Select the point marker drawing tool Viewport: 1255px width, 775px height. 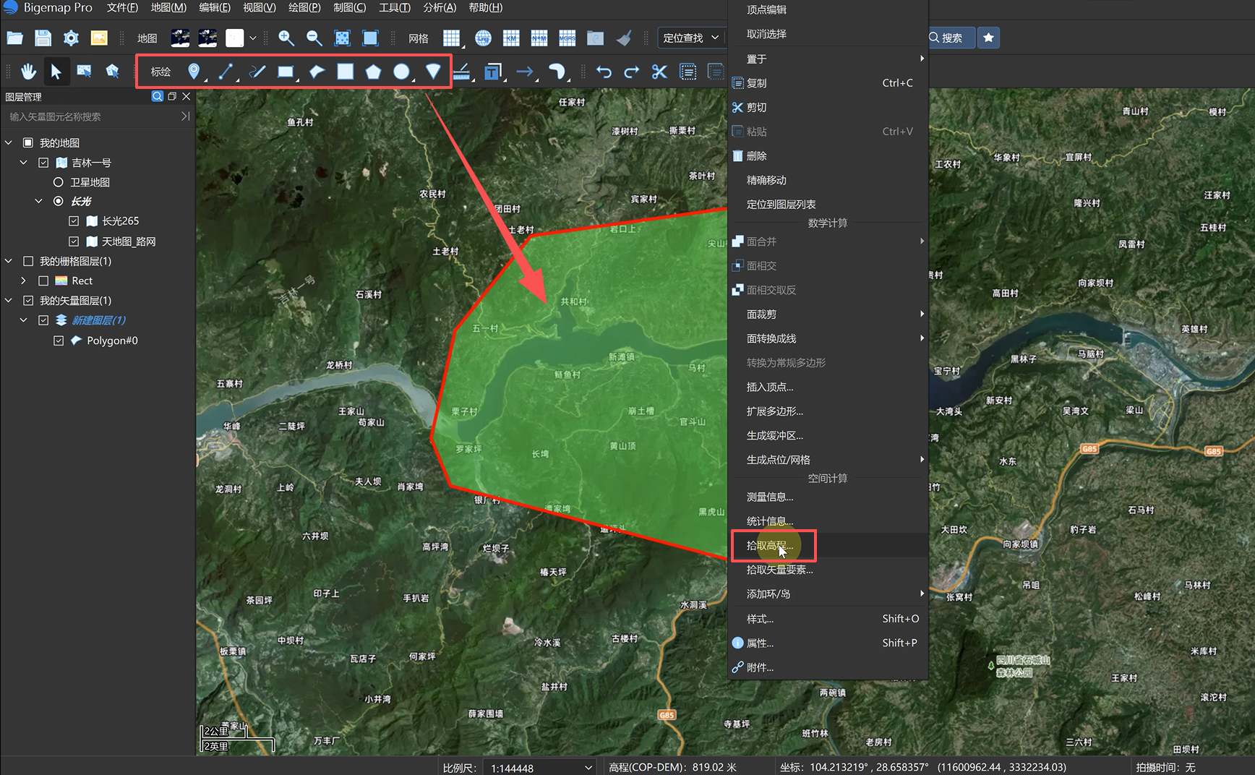coord(194,72)
